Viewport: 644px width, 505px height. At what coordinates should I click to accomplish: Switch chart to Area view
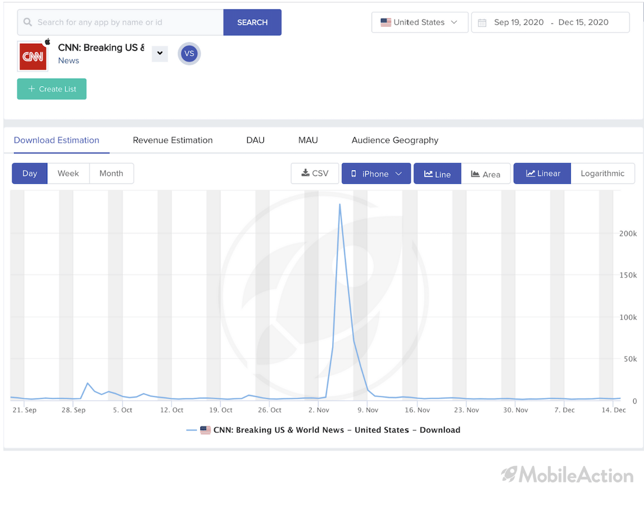point(486,174)
